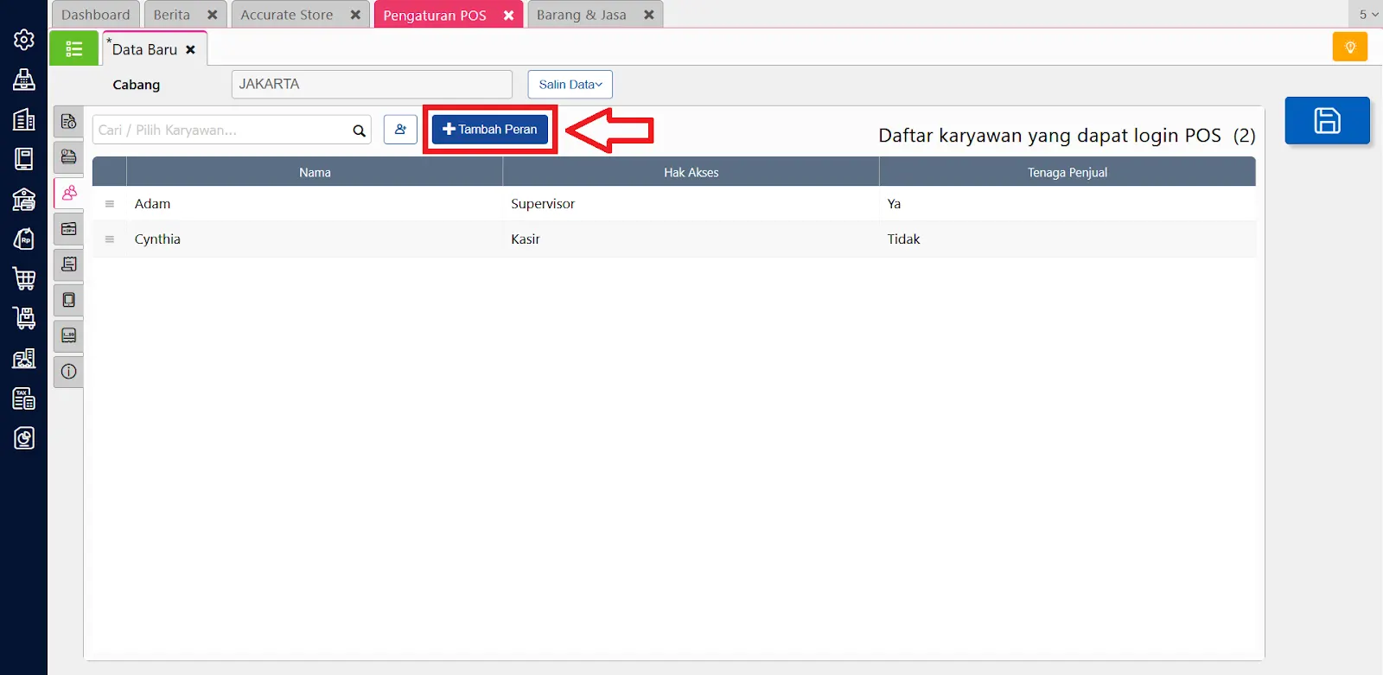Open the shopping cart purchase icon

coord(24,278)
